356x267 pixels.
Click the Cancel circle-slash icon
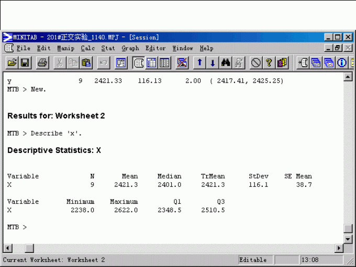(256, 63)
